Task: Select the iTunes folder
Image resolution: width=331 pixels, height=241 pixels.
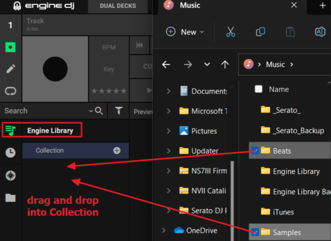Action: (277, 212)
